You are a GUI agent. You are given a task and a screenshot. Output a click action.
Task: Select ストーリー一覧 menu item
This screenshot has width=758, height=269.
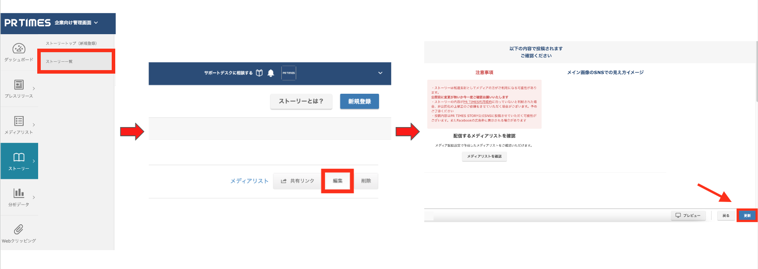[76, 61]
